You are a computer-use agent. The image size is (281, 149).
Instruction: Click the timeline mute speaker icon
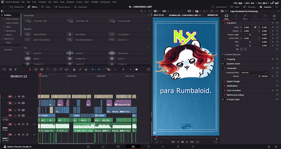pyautogui.click(x=137, y=70)
